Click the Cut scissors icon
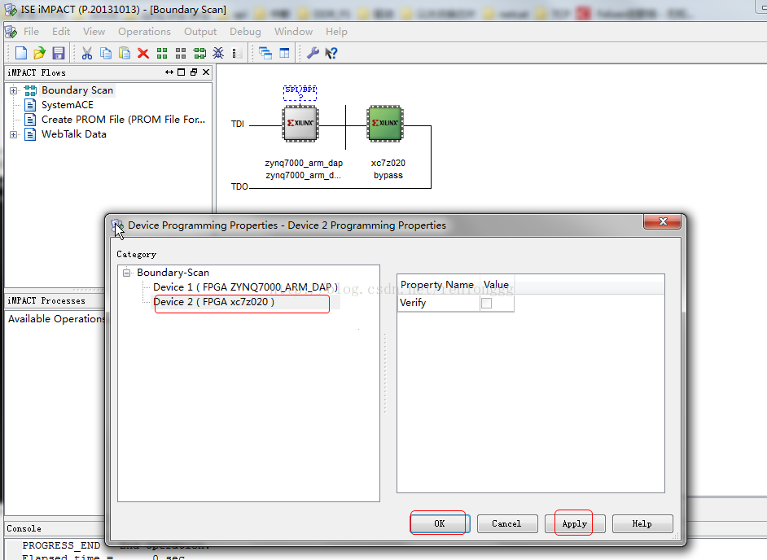Image resolution: width=767 pixels, height=560 pixels. [87, 53]
